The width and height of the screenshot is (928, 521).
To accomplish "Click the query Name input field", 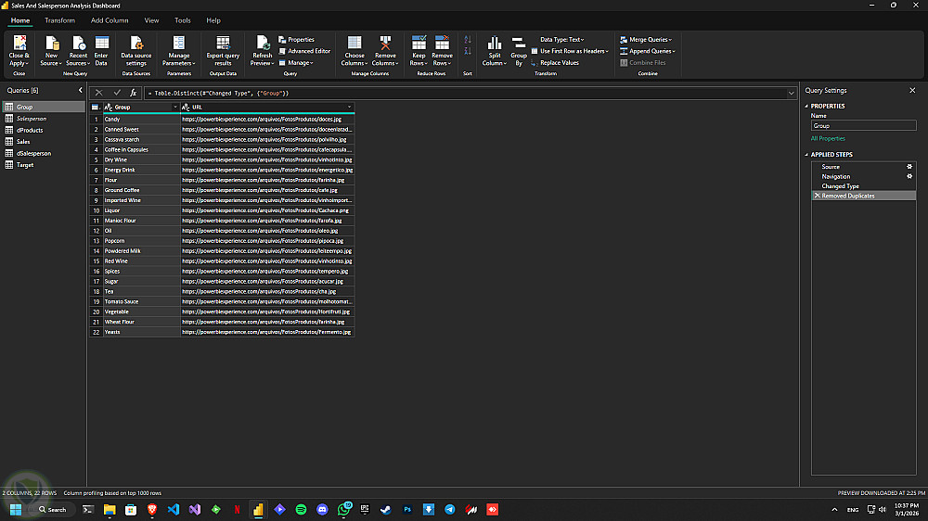I will (x=863, y=126).
